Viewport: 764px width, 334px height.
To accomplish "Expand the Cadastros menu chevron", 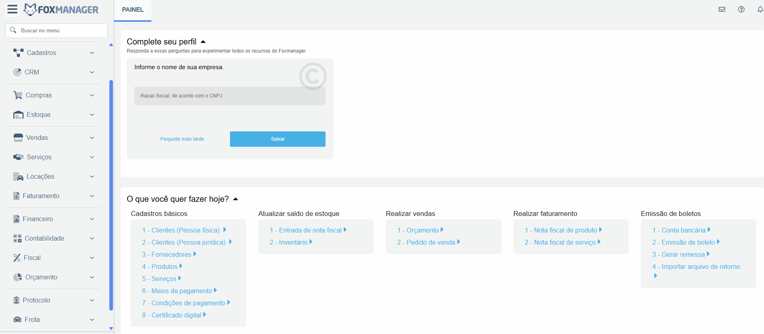I will coord(92,53).
